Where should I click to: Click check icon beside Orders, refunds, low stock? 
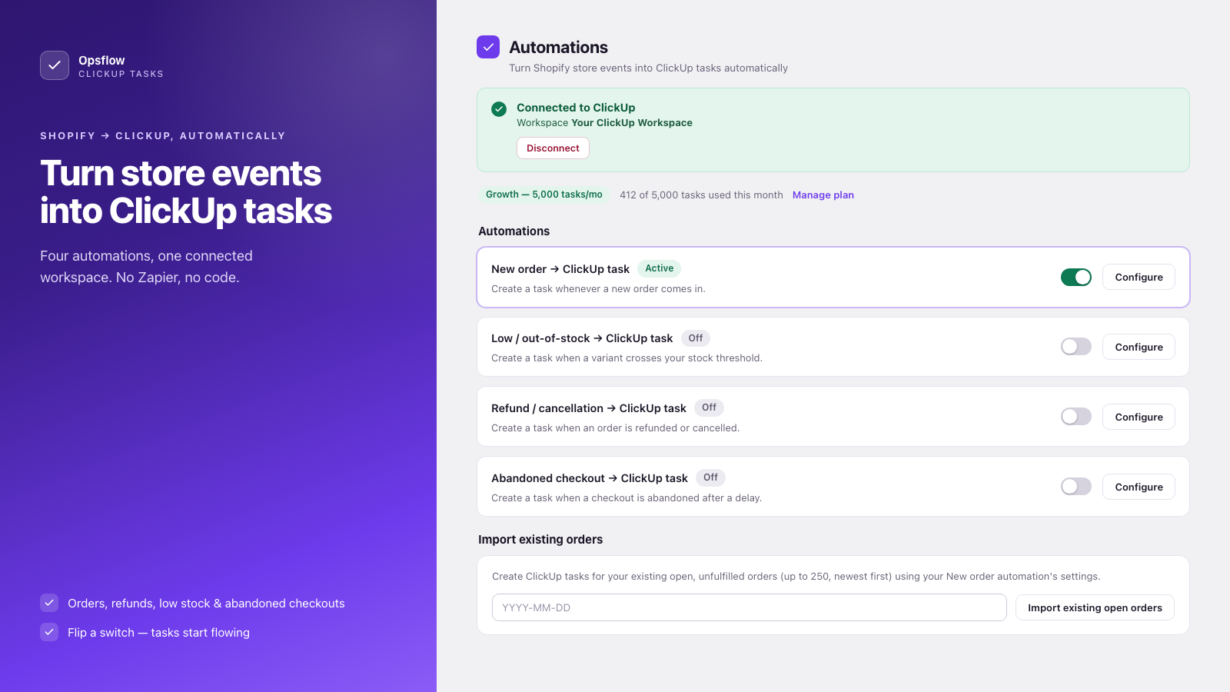49,603
